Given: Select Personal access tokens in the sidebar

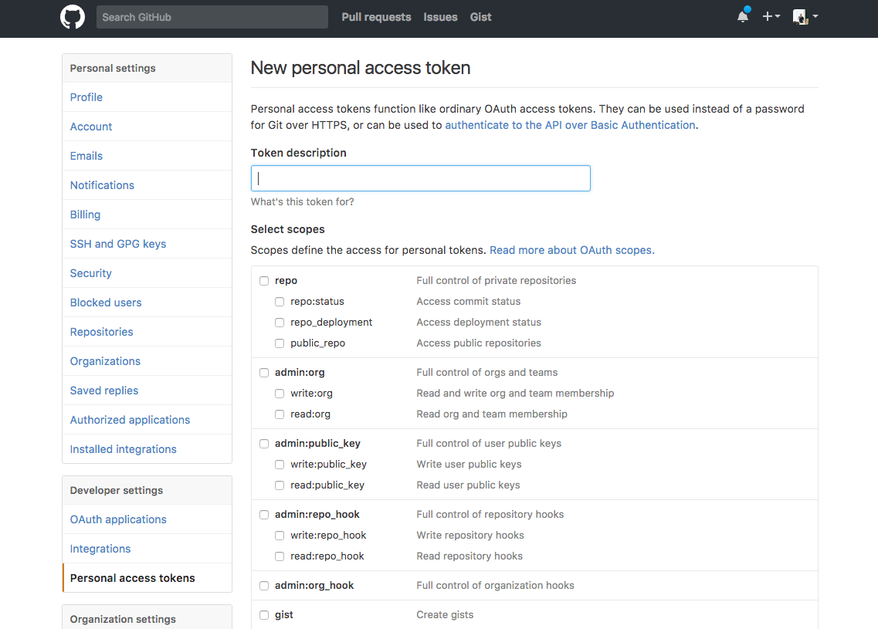Looking at the screenshot, I should click(147, 578).
